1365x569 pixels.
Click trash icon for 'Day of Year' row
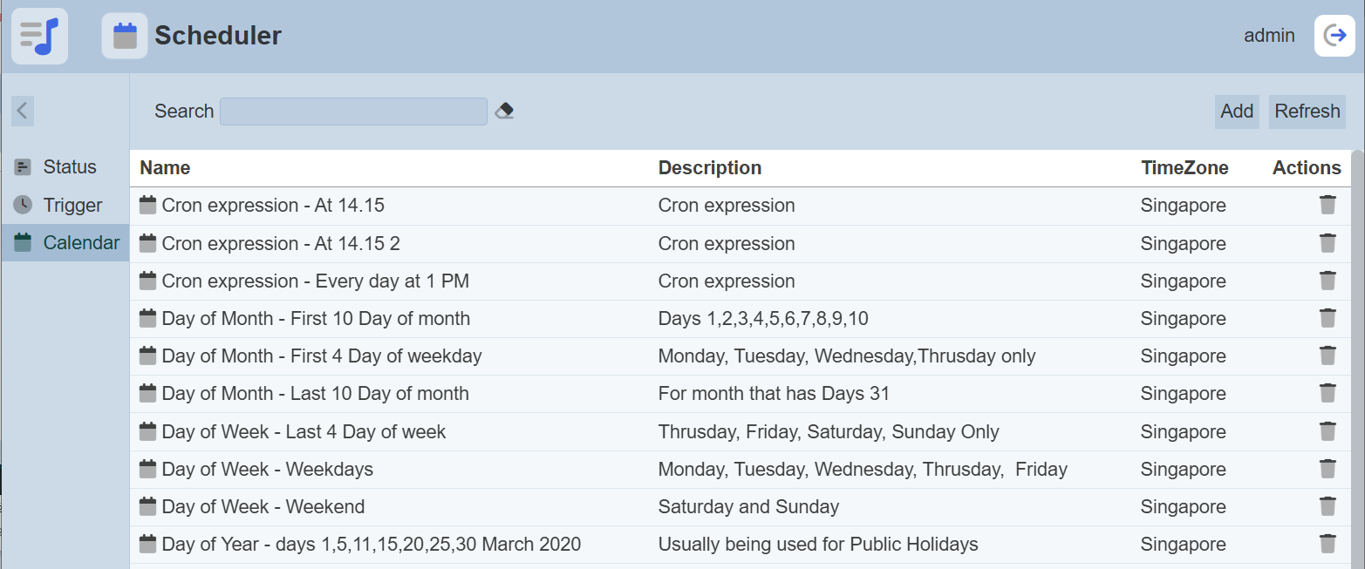[1327, 544]
